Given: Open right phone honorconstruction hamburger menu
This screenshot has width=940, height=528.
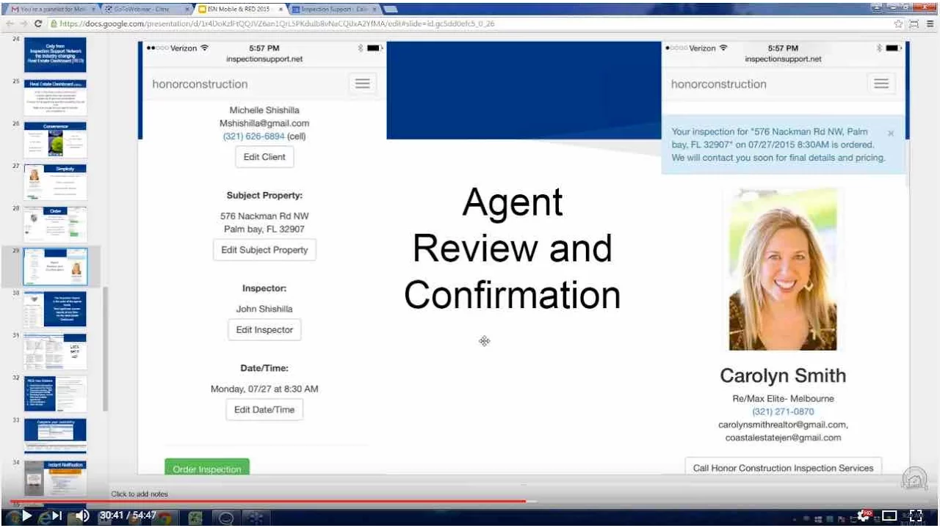Looking at the screenshot, I should coord(881,84).
